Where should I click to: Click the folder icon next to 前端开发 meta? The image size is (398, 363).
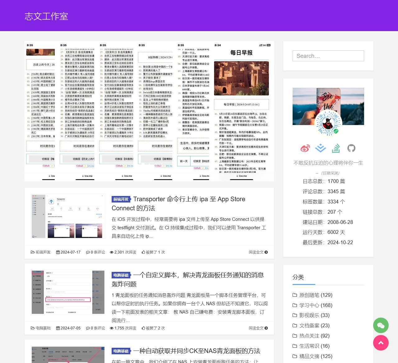(33, 252)
